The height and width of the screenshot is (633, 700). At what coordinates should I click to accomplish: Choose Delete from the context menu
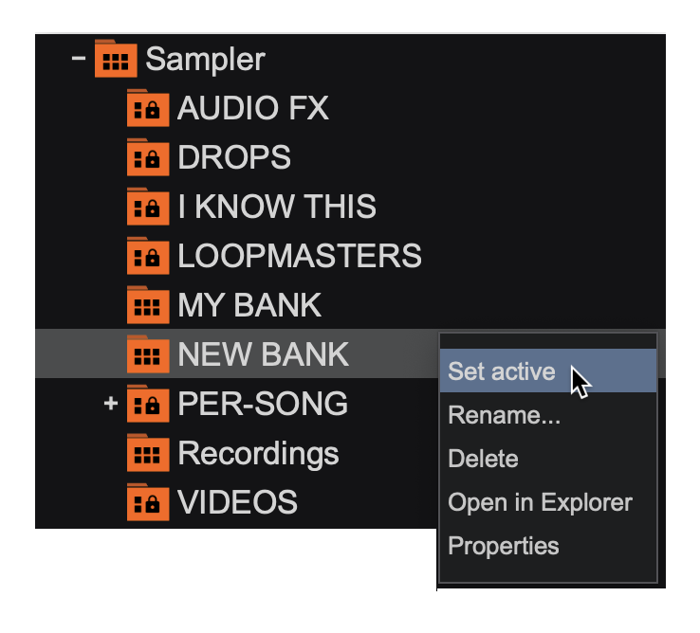(x=483, y=459)
